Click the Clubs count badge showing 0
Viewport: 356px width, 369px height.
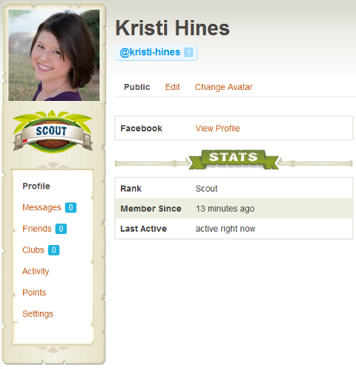[53, 250]
